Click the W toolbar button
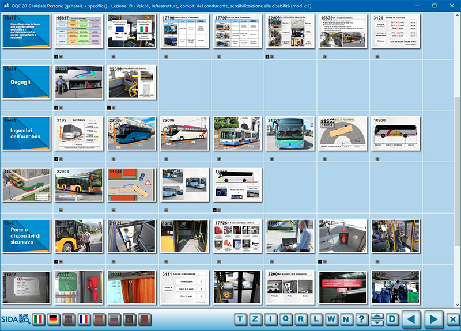 point(331,319)
